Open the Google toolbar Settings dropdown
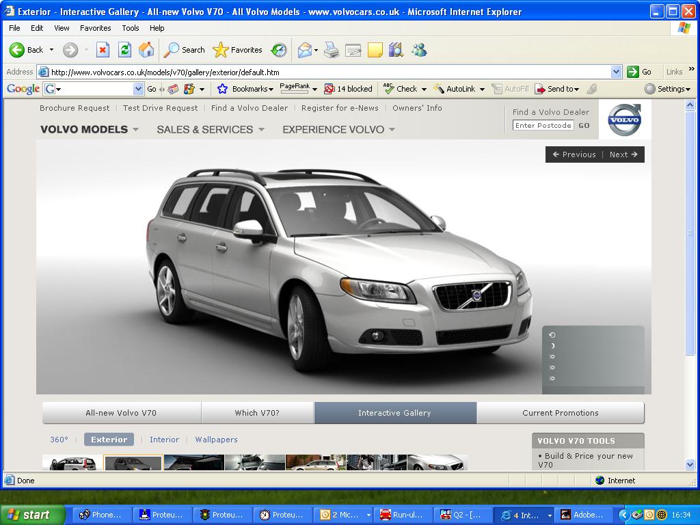700x525 pixels. (688, 90)
